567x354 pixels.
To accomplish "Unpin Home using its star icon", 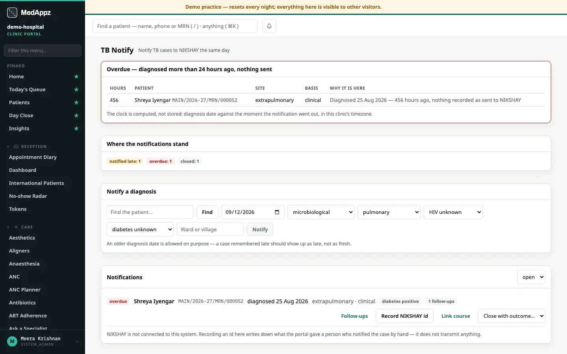I will (76, 77).
